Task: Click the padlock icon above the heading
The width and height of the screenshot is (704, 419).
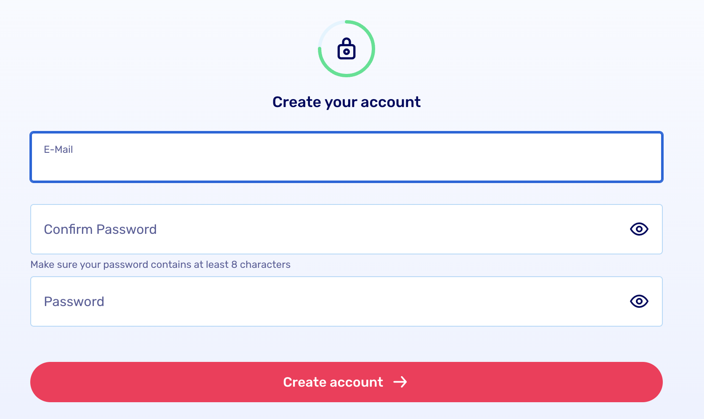Action: pos(347,49)
